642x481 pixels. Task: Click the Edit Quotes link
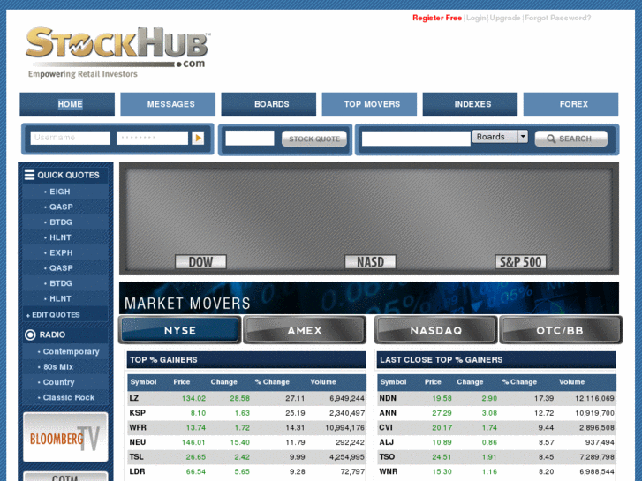(53, 315)
